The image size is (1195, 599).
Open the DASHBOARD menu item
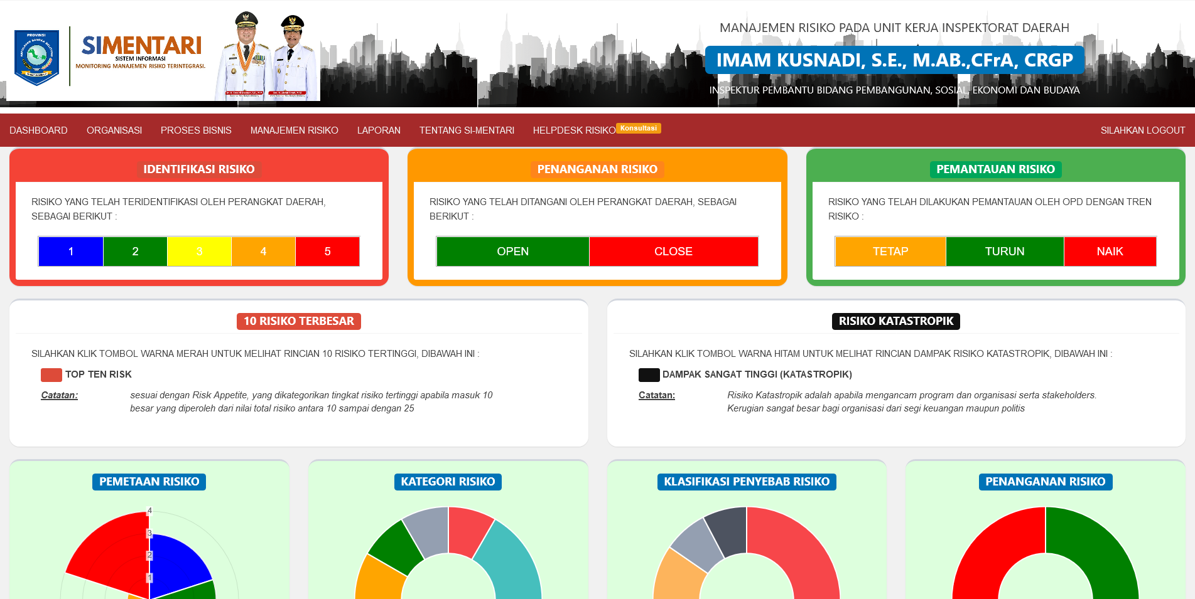tap(38, 130)
